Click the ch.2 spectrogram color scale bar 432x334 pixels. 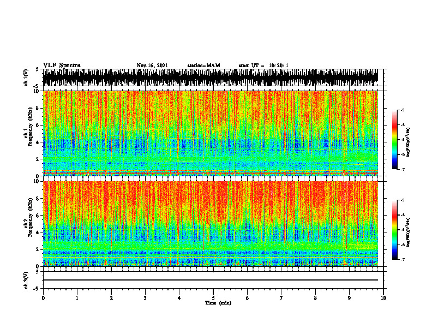pyautogui.click(x=395, y=230)
